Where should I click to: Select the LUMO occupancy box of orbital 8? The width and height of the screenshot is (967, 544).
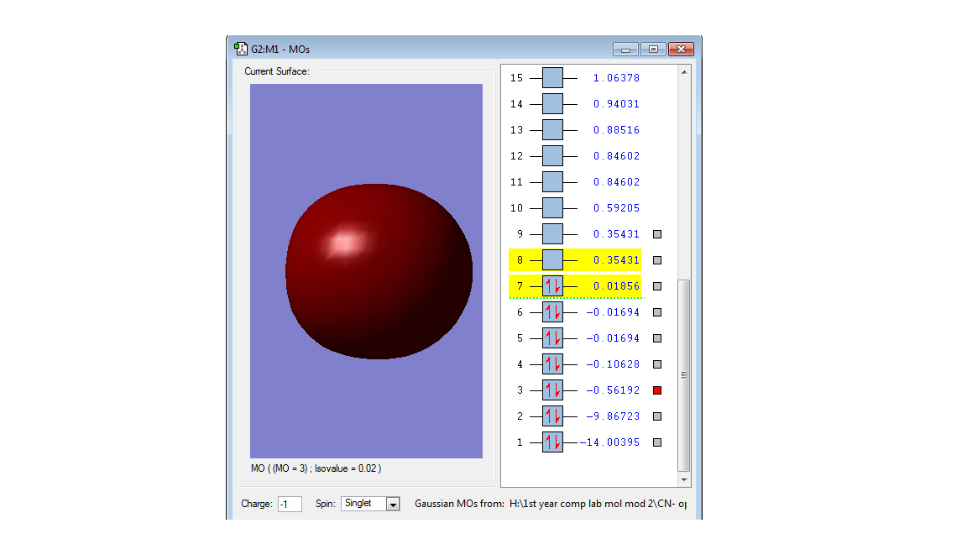[x=552, y=259]
